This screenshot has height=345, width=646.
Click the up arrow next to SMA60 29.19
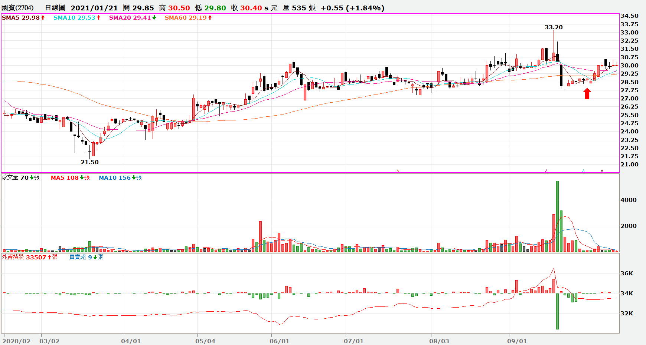pyautogui.click(x=210, y=18)
